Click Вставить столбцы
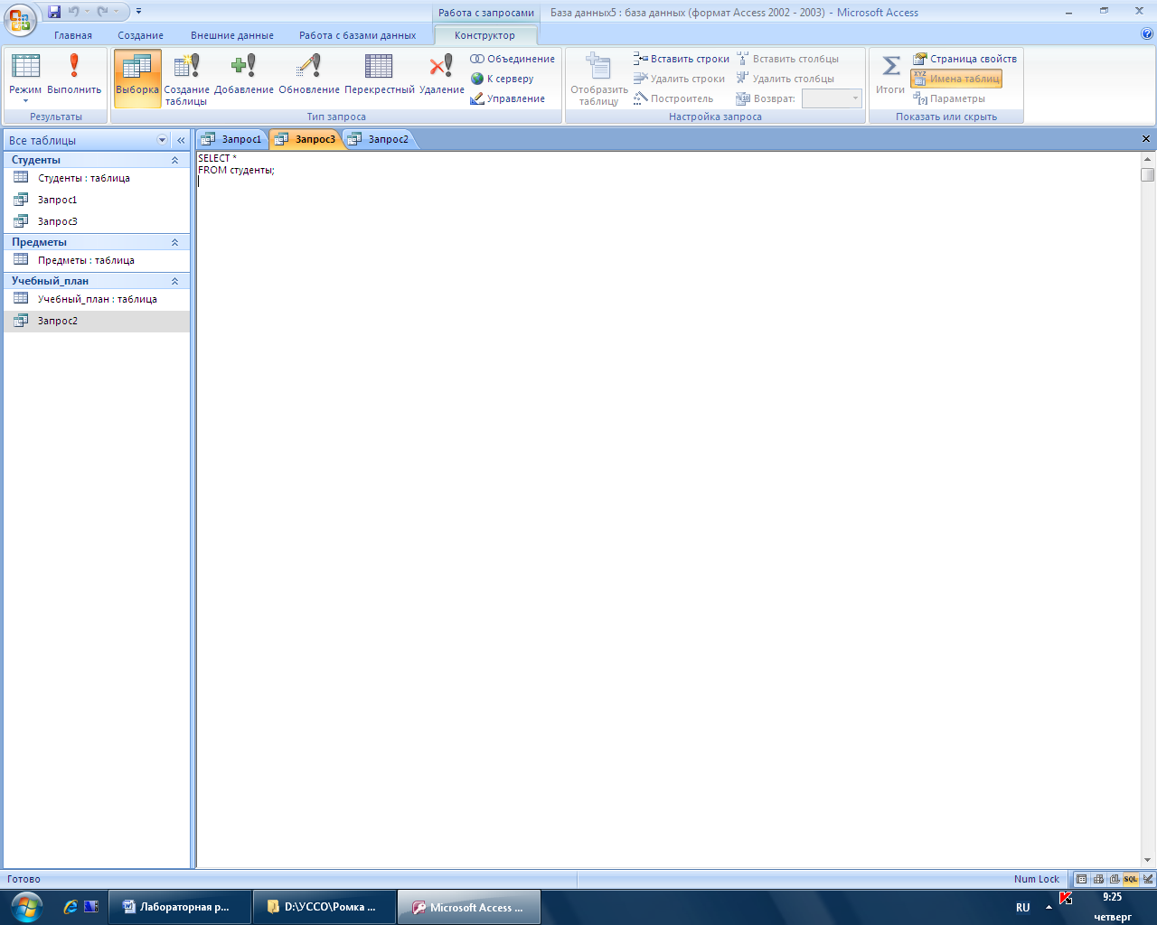The width and height of the screenshot is (1157, 925). (787, 59)
